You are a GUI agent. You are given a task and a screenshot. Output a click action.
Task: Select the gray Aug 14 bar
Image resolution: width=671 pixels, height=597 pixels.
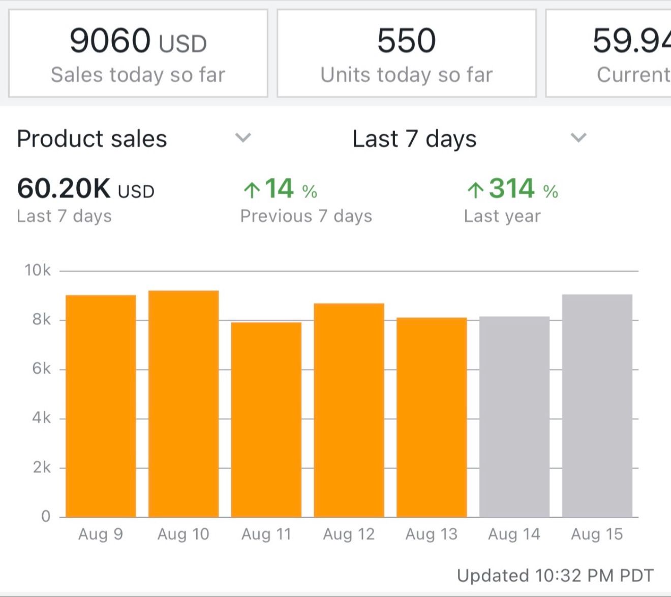[x=514, y=417]
